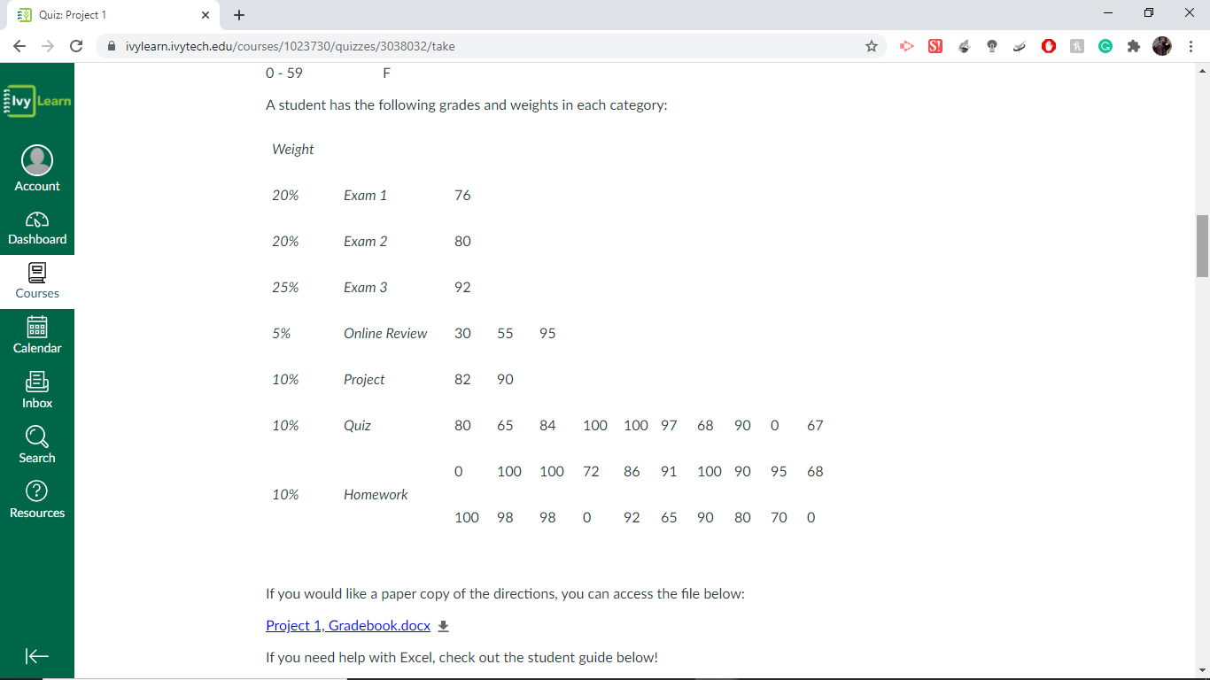Open the Account page from the sidebar
The height and width of the screenshot is (680, 1210).
click(36, 168)
